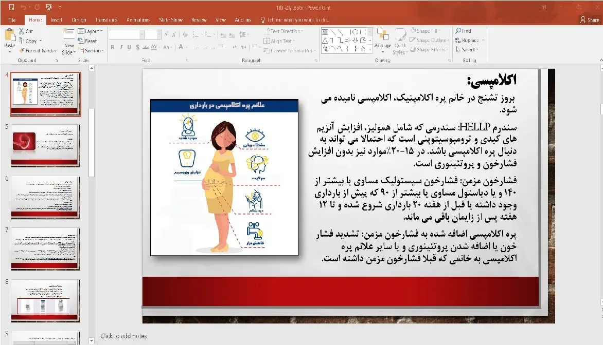Start slideshow from the Quick Access icon
Viewport: 603px width, 345px height.
(49, 7)
